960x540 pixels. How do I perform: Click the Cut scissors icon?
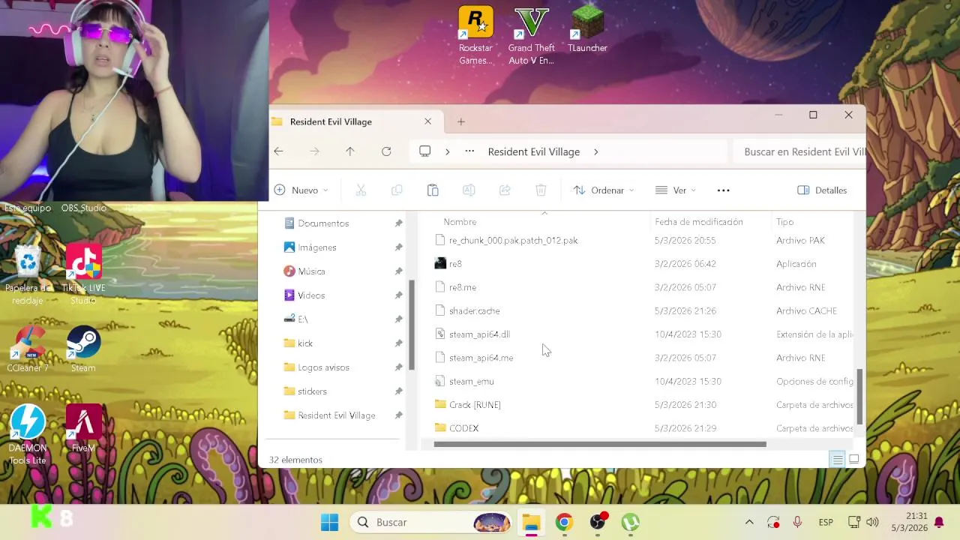click(x=361, y=190)
